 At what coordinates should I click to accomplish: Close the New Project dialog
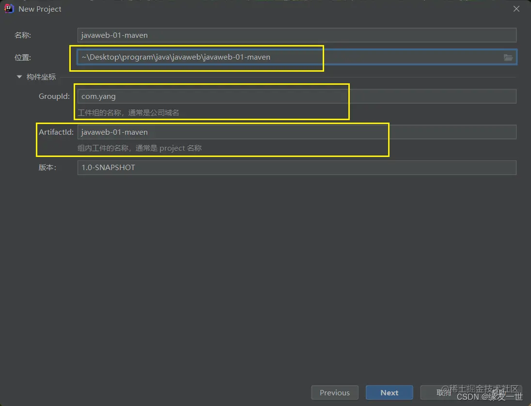click(516, 9)
